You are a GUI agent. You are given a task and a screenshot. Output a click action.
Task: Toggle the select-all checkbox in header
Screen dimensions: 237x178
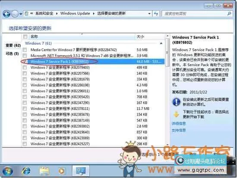tap(25, 36)
